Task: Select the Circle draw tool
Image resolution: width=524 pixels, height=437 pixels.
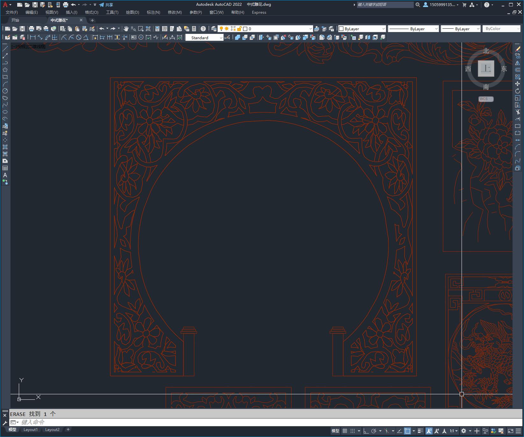Action: pyautogui.click(x=5, y=91)
